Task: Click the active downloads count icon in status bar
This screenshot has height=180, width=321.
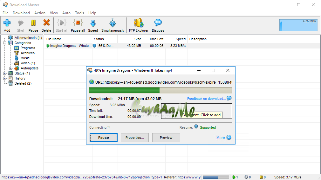Action: click(234, 177)
